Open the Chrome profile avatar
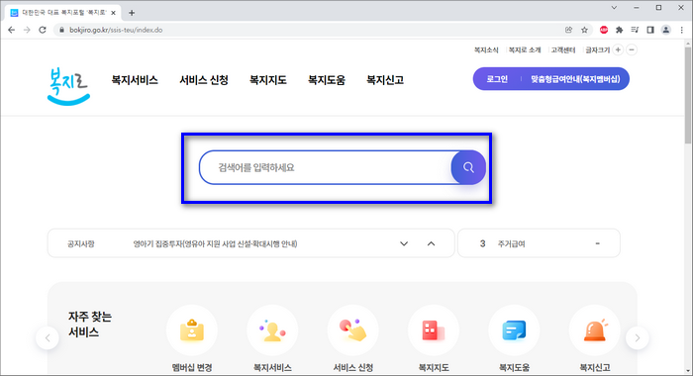The width and height of the screenshot is (693, 376). (x=665, y=30)
